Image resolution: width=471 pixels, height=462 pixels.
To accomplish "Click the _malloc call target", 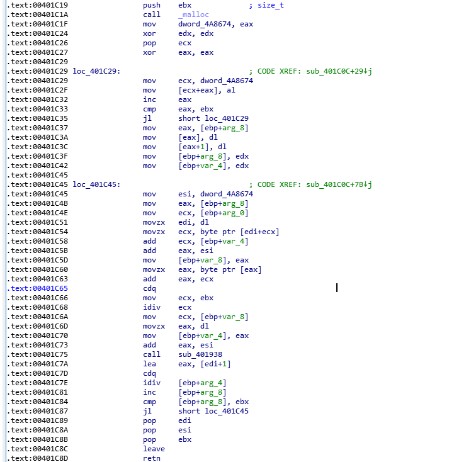I will (x=194, y=14).
